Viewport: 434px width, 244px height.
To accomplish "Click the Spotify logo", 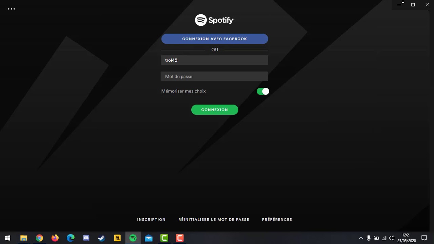I will click(x=215, y=20).
